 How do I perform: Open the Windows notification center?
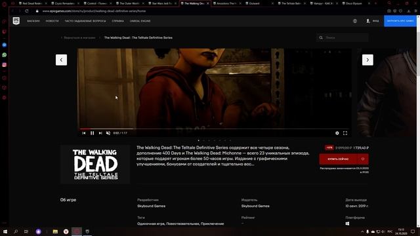(x=413, y=231)
